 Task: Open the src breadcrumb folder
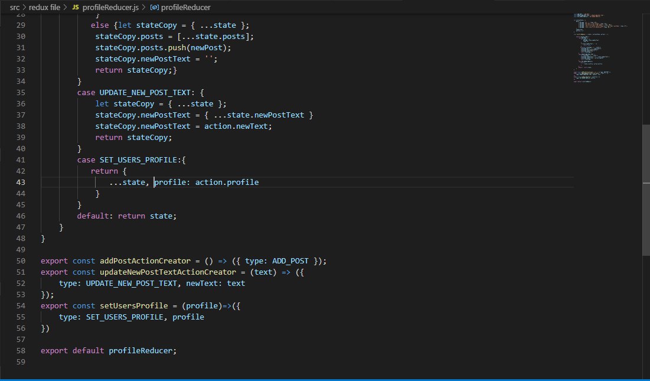15,7
